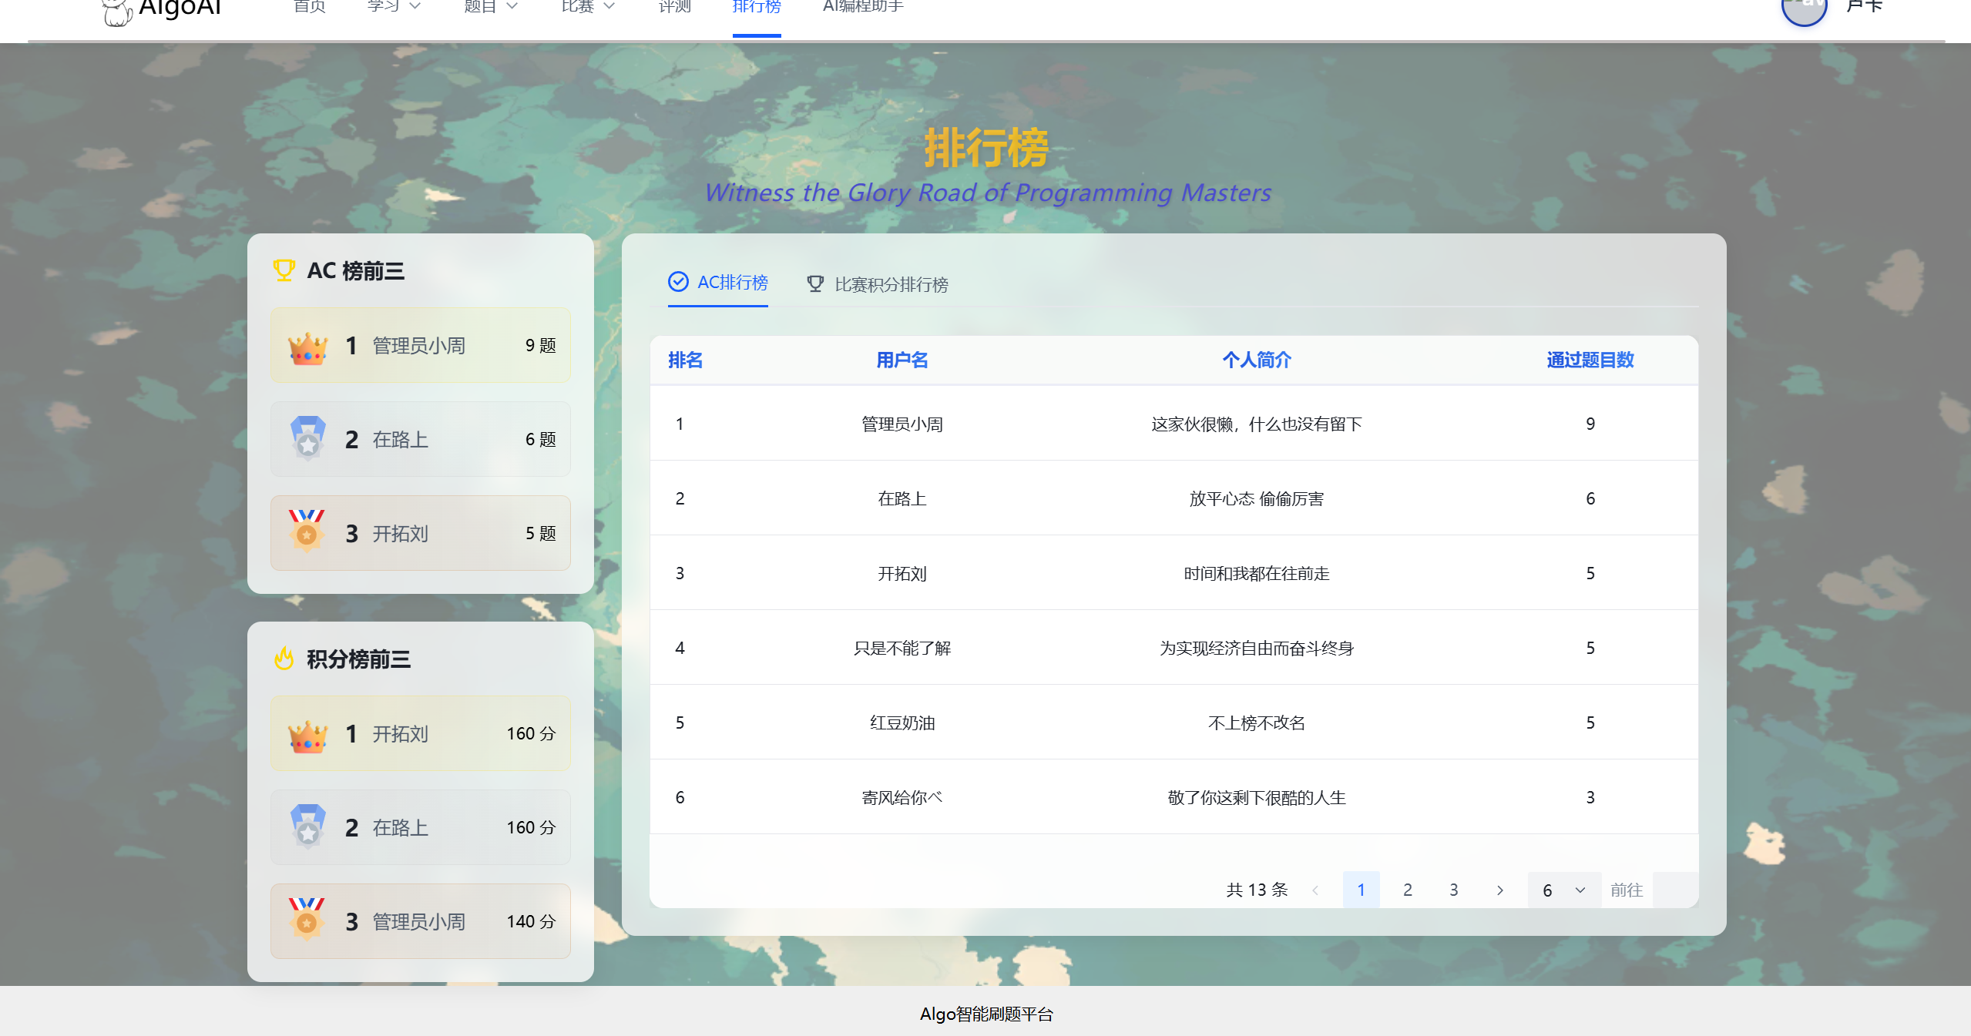Screen dimensions: 1971x1036
Task: Click the 前往 page jump input field
Action: [1674, 890]
